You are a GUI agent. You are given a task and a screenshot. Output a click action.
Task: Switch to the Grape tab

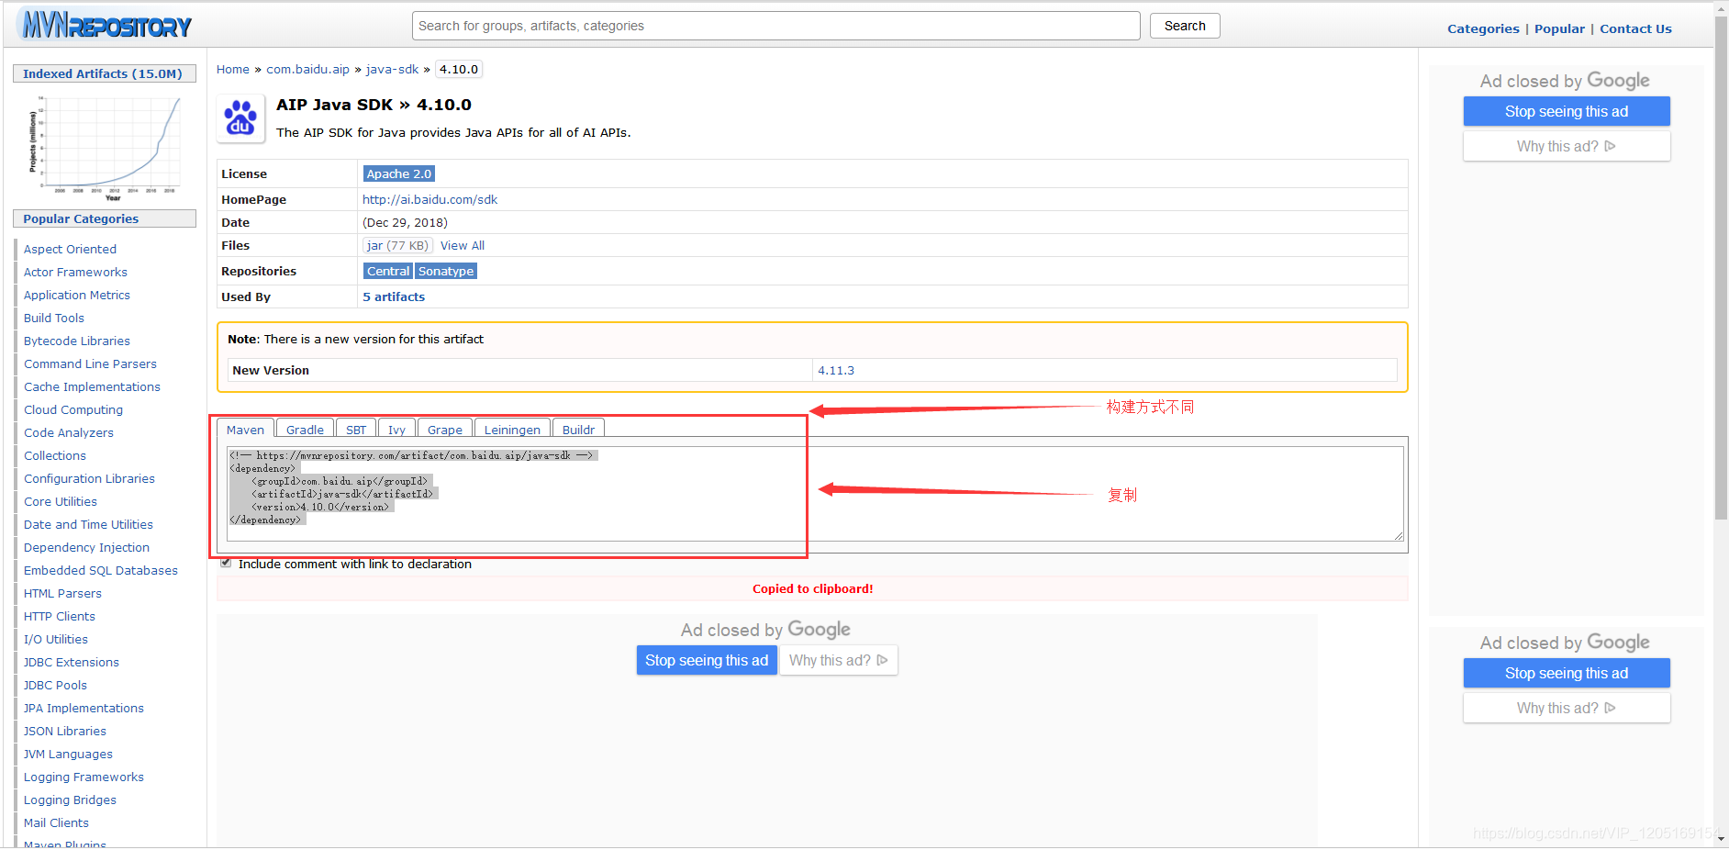click(x=445, y=430)
